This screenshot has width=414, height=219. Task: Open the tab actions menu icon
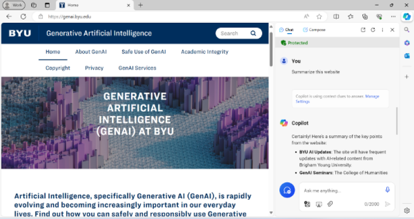pyautogui.click(x=47, y=5)
